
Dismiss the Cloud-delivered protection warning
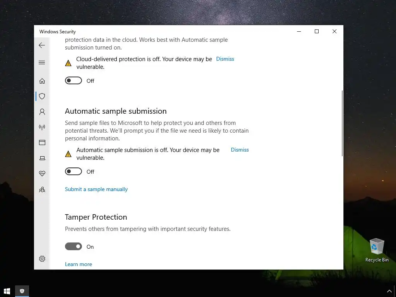(x=225, y=59)
